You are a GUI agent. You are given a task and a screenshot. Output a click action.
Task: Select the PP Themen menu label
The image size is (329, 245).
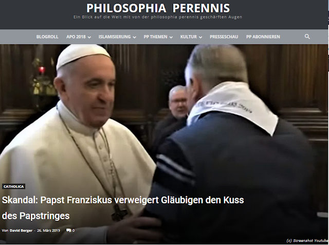(x=155, y=37)
